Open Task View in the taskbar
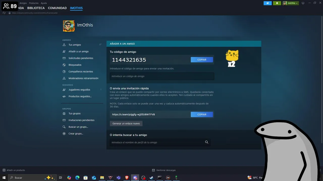This screenshot has width=323, height=181. (61, 177)
